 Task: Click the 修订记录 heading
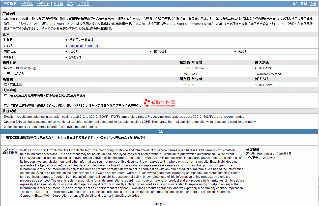point(253,150)
